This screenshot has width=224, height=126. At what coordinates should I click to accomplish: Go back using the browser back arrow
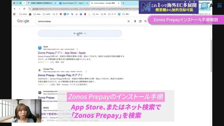click(15, 9)
